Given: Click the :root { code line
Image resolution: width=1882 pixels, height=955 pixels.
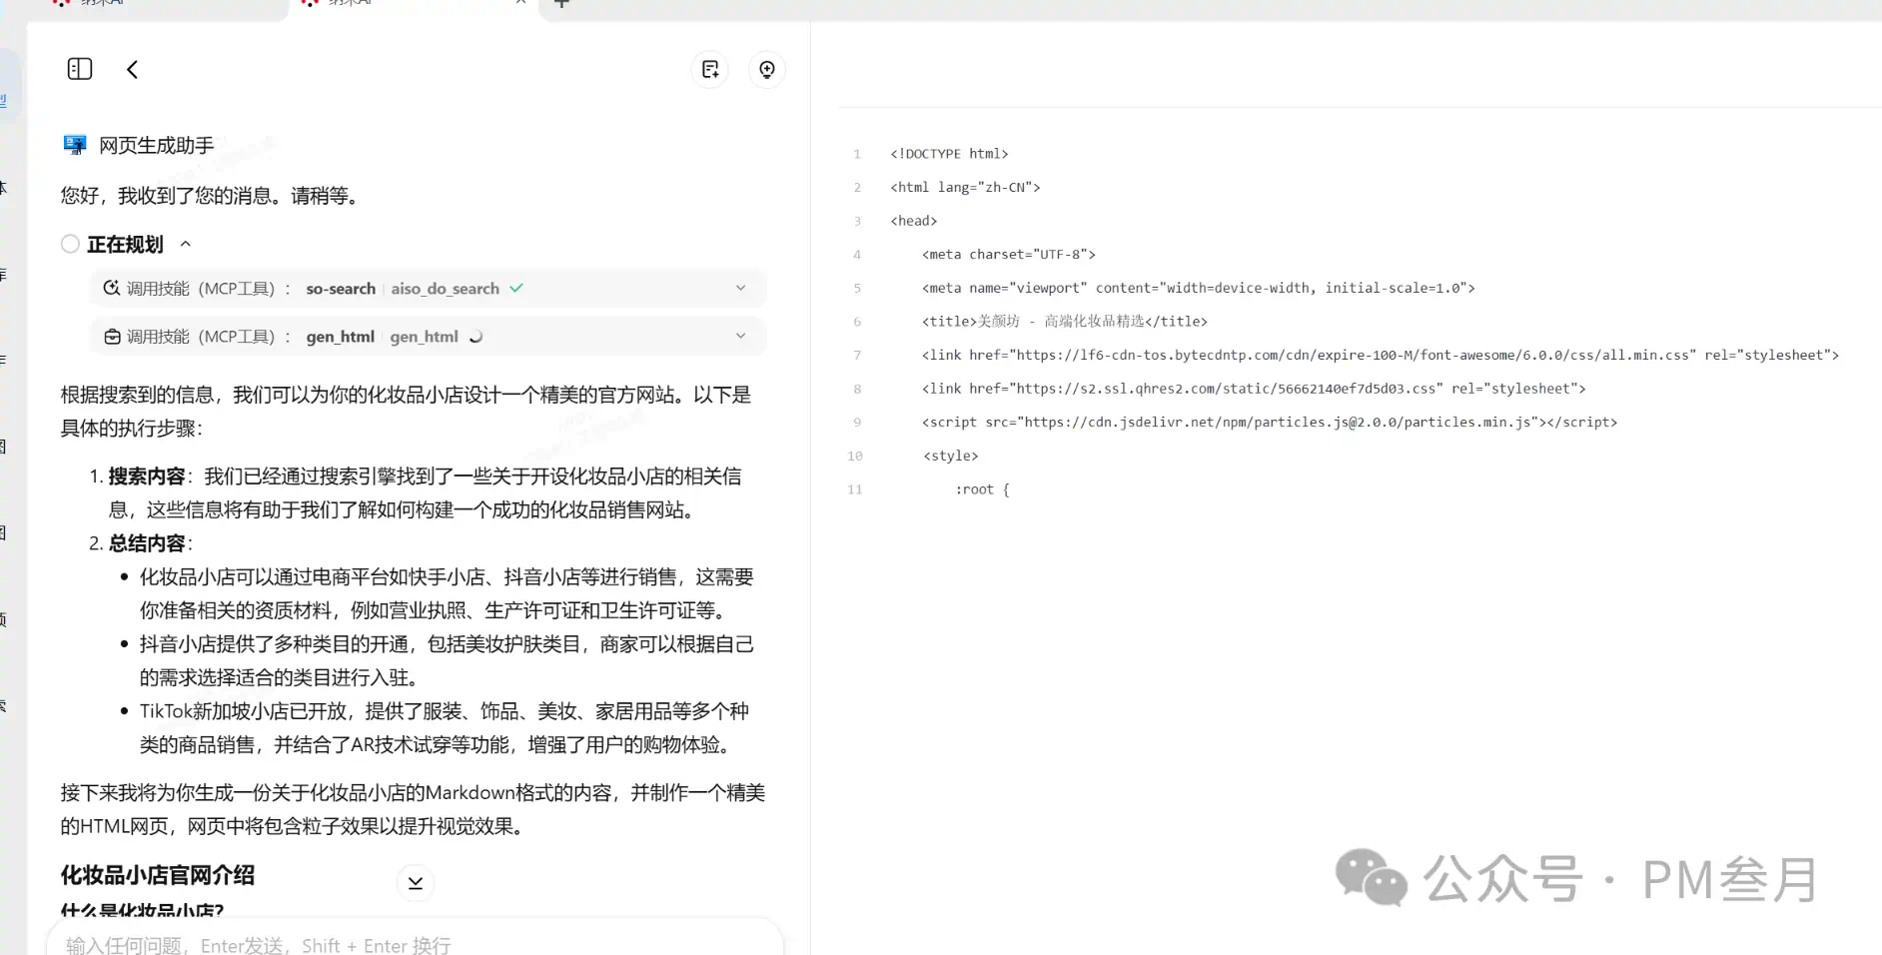Looking at the screenshot, I should (x=983, y=488).
